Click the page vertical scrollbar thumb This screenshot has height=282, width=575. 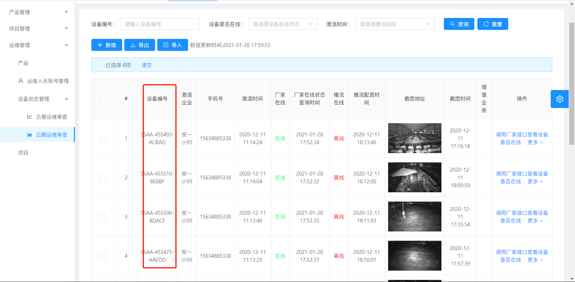pyautogui.click(x=572, y=84)
